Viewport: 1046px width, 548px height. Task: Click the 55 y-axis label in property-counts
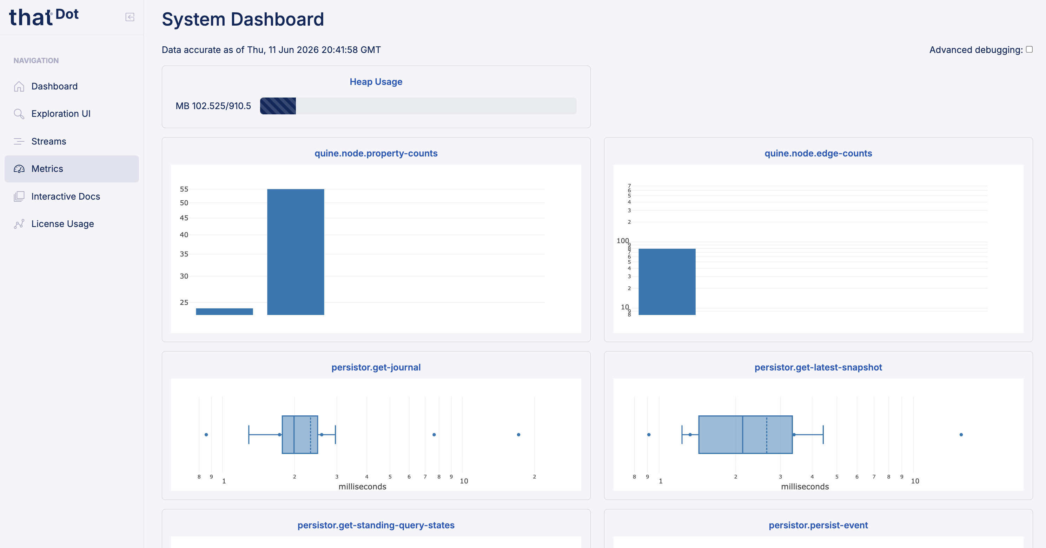(184, 189)
